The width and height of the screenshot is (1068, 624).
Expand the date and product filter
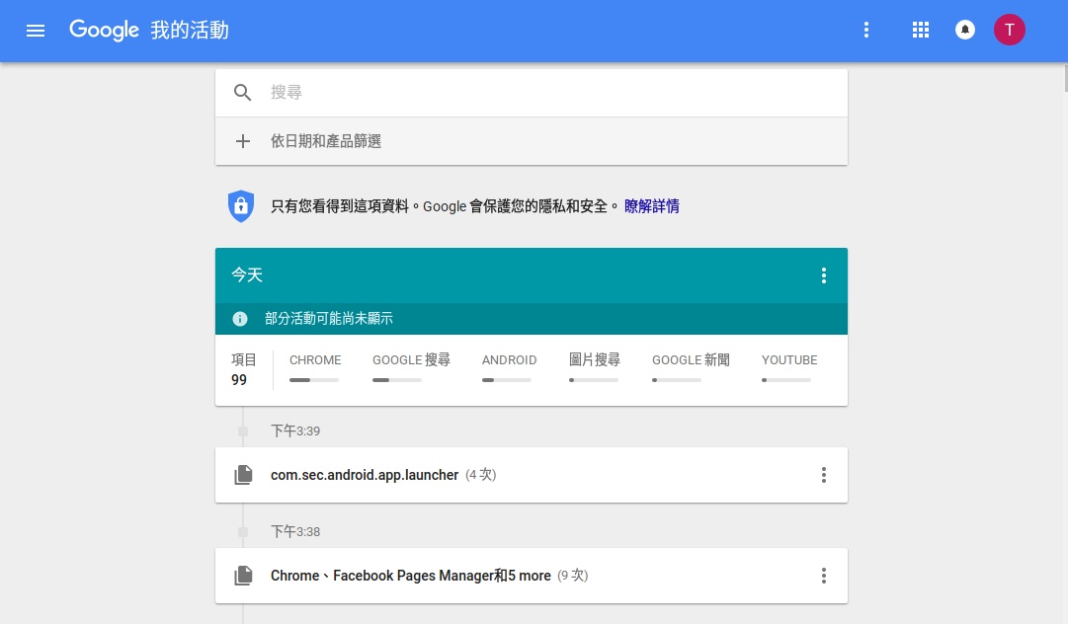326,141
